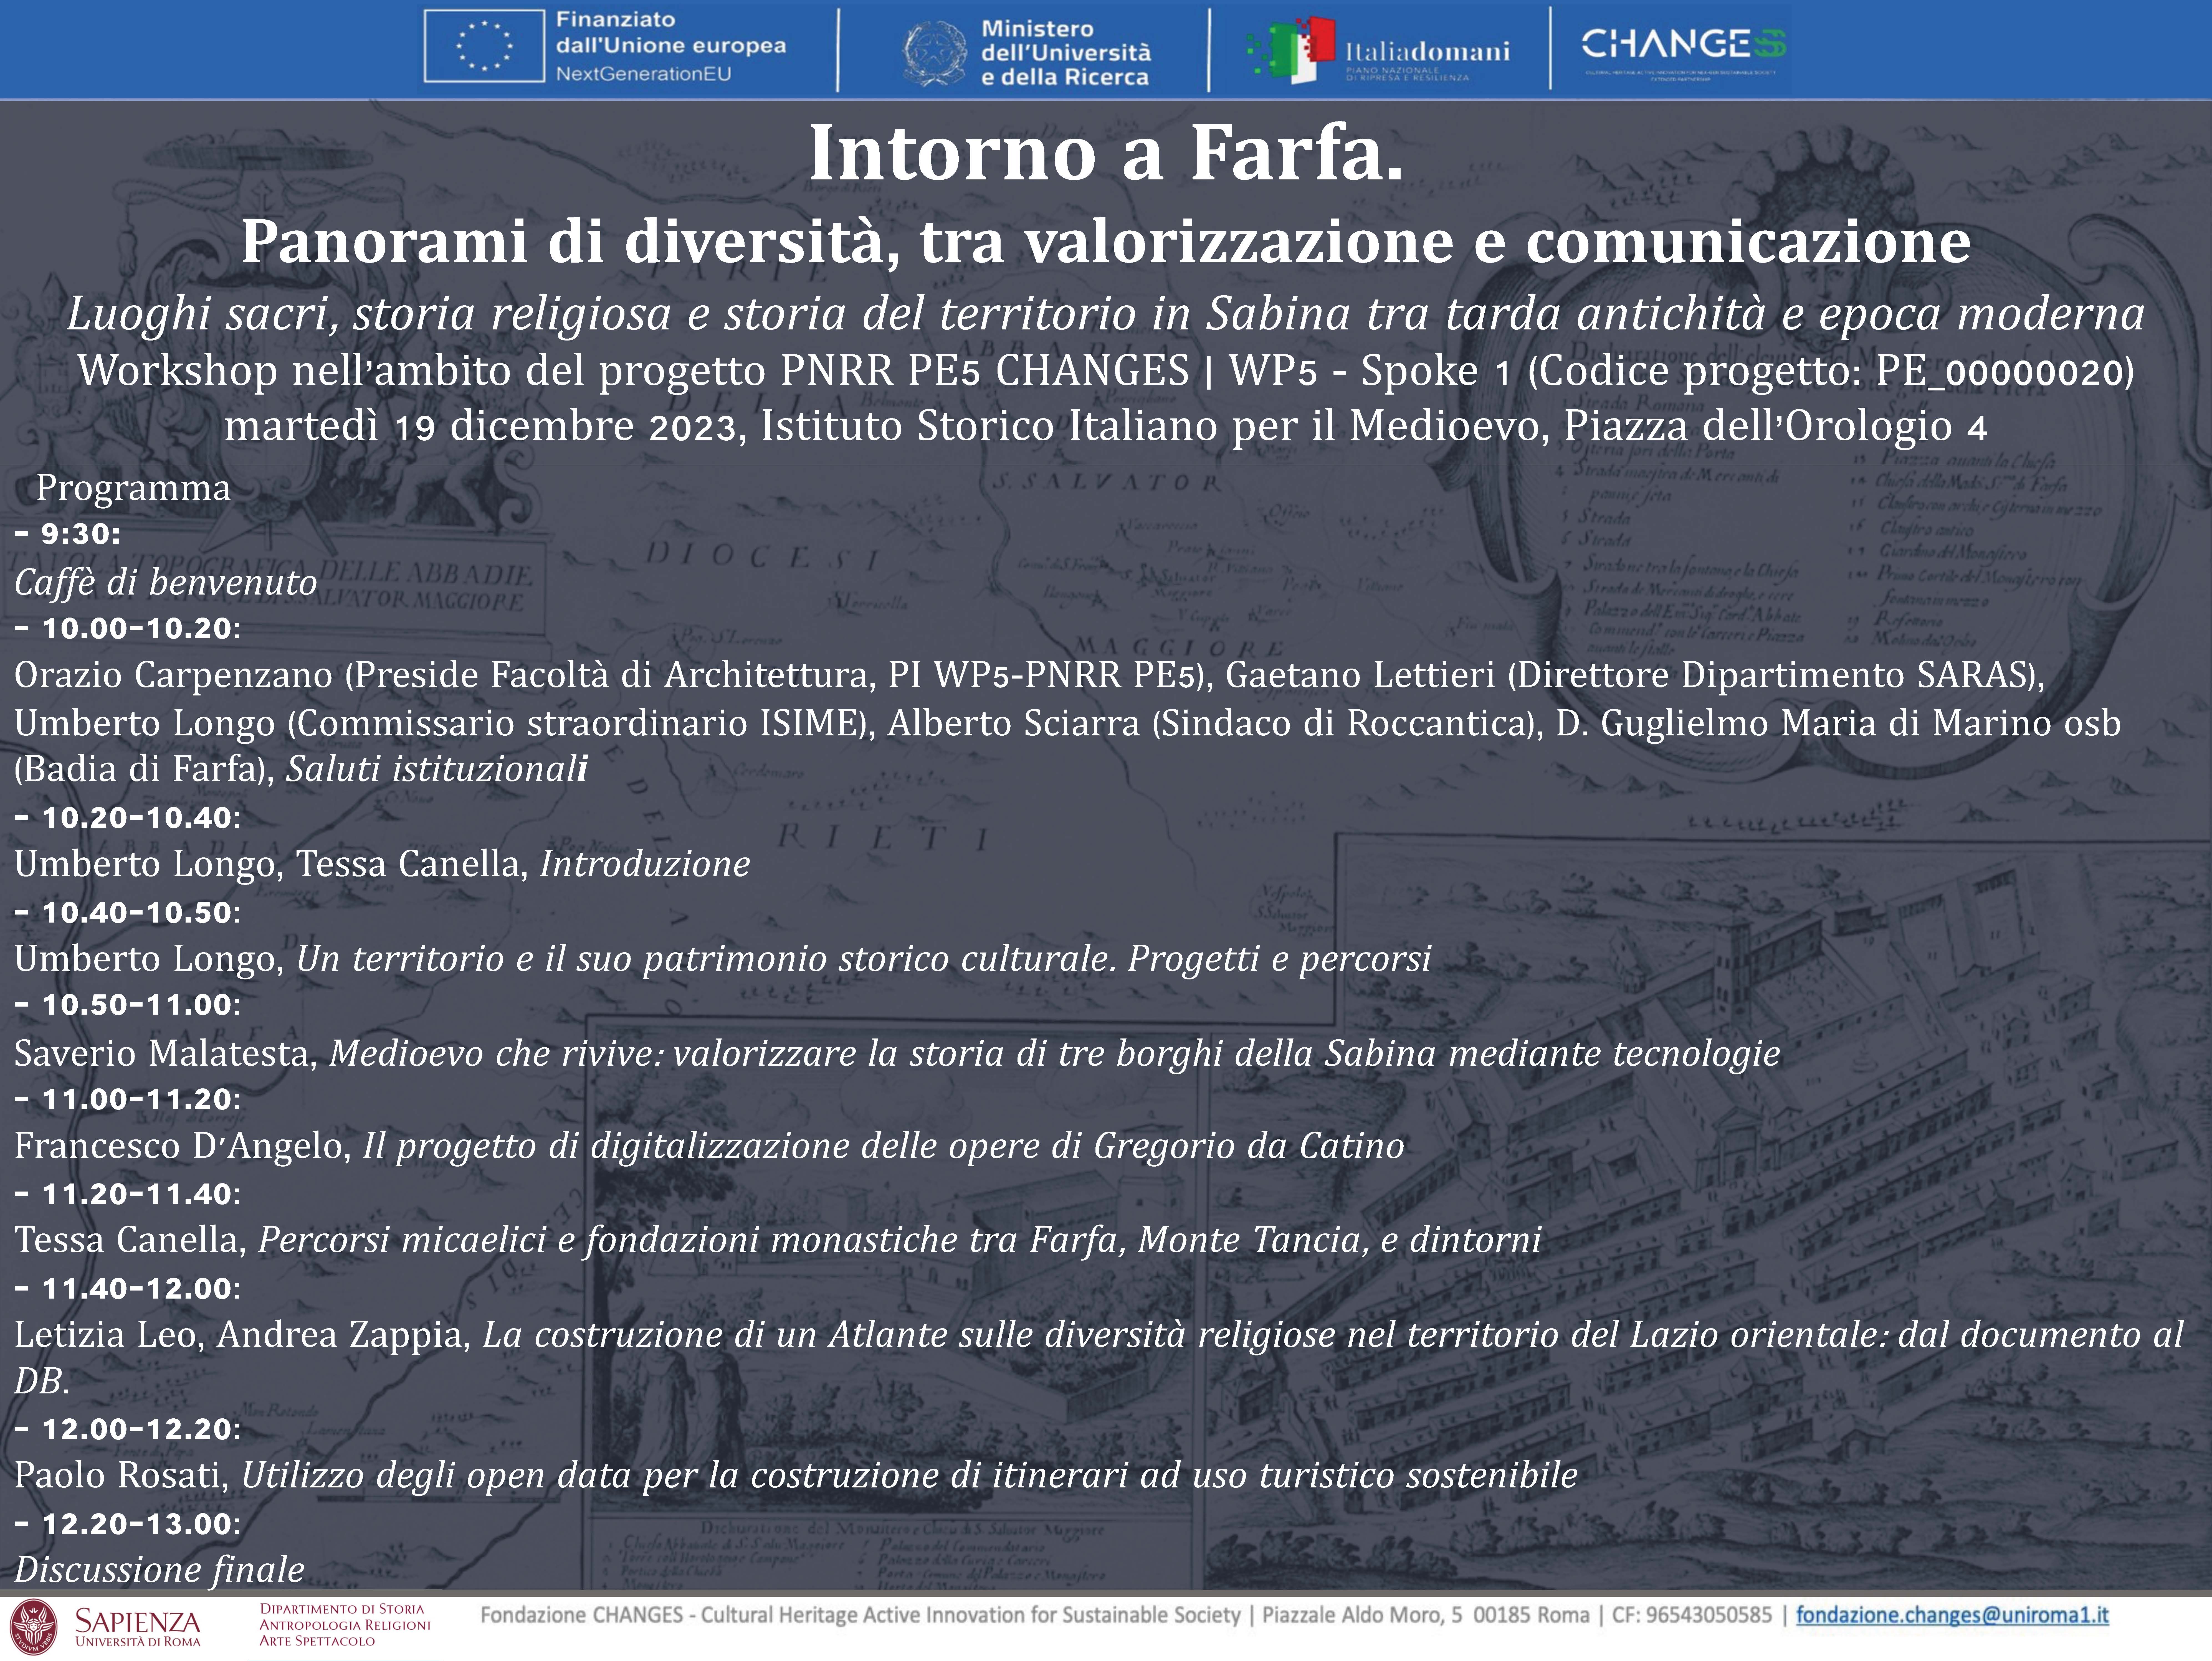The width and height of the screenshot is (2212, 1661).
Task: Click the Dipartimento di Storia Antropologia logo
Action: pyautogui.click(x=345, y=1625)
